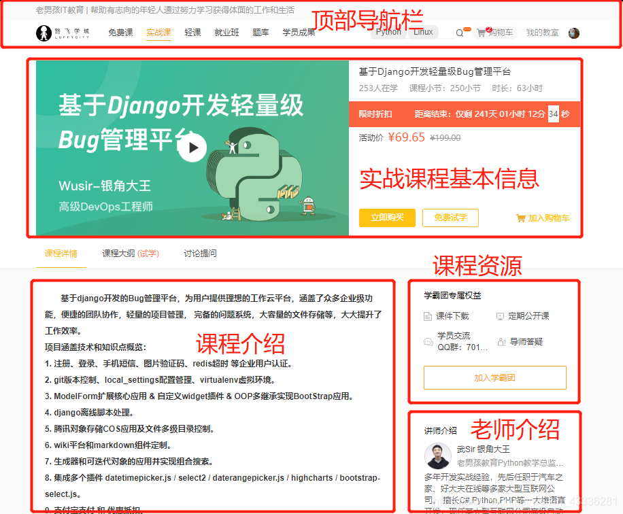Open the 题库 menu item

(x=260, y=33)
